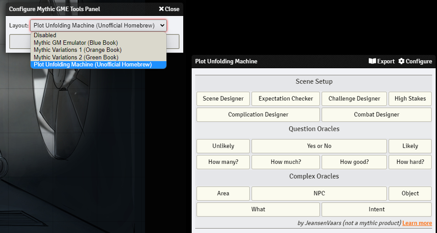Click the Complex Oracles section heading
Screen dimensions: 437x233
(314, 176)
